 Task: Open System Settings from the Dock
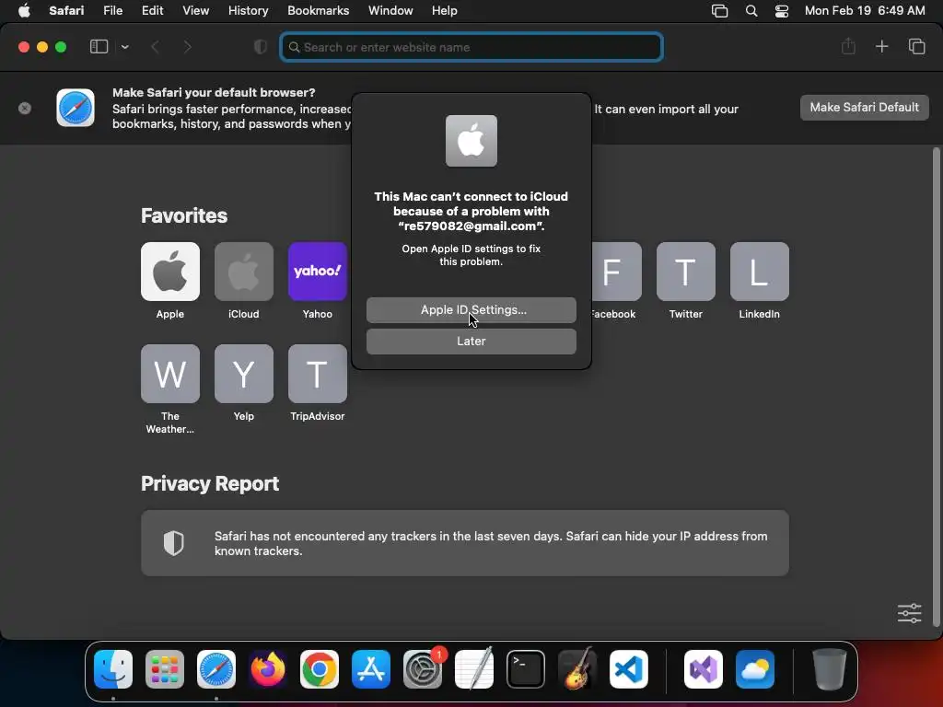(422, 669)
